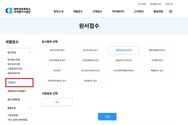
Task: Select 전산회계운용사 필기 exam
Action: click(57, 60)
